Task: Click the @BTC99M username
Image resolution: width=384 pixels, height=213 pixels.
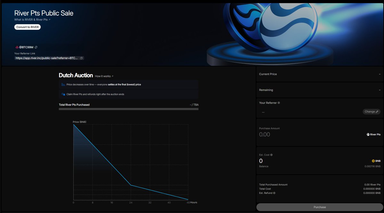Action: pyautogui.click(x=26, y=47)
